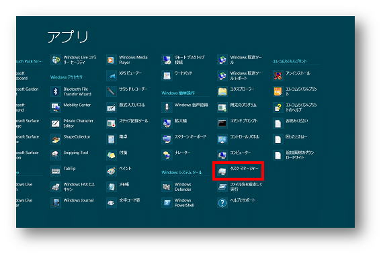383x256 pixels.
Task: Open Windows PowerShell icon
Action: coord(167,203)
